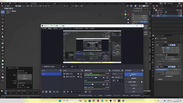This screenshot has height=103, width=183.
Task: Open the Fade scene transition dropdown
Action: pyautogui.click(x=118, y=74)
